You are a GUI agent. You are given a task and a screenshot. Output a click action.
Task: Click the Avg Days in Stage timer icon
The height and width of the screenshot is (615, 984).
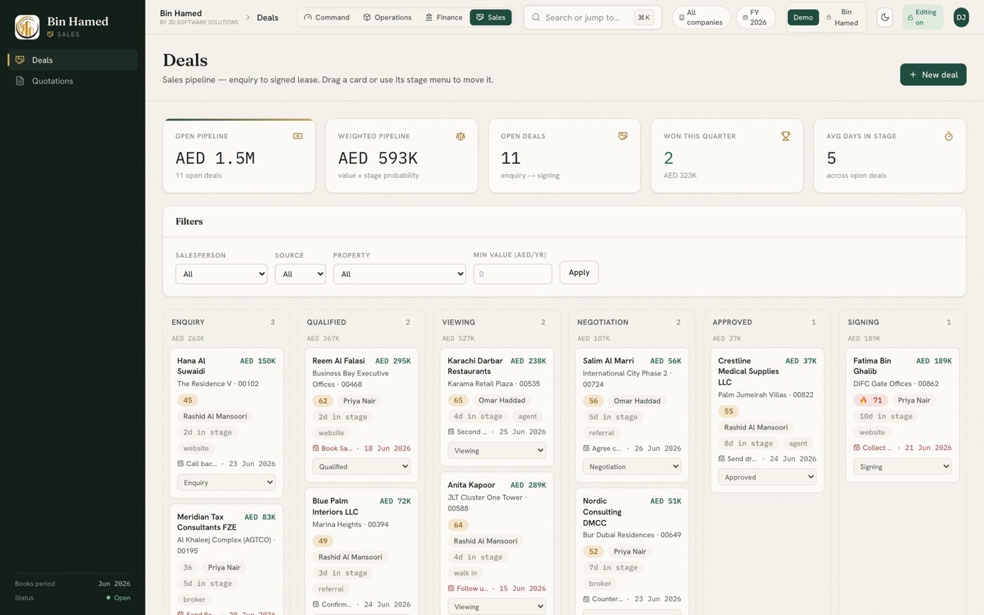click(x=948, y=136)
